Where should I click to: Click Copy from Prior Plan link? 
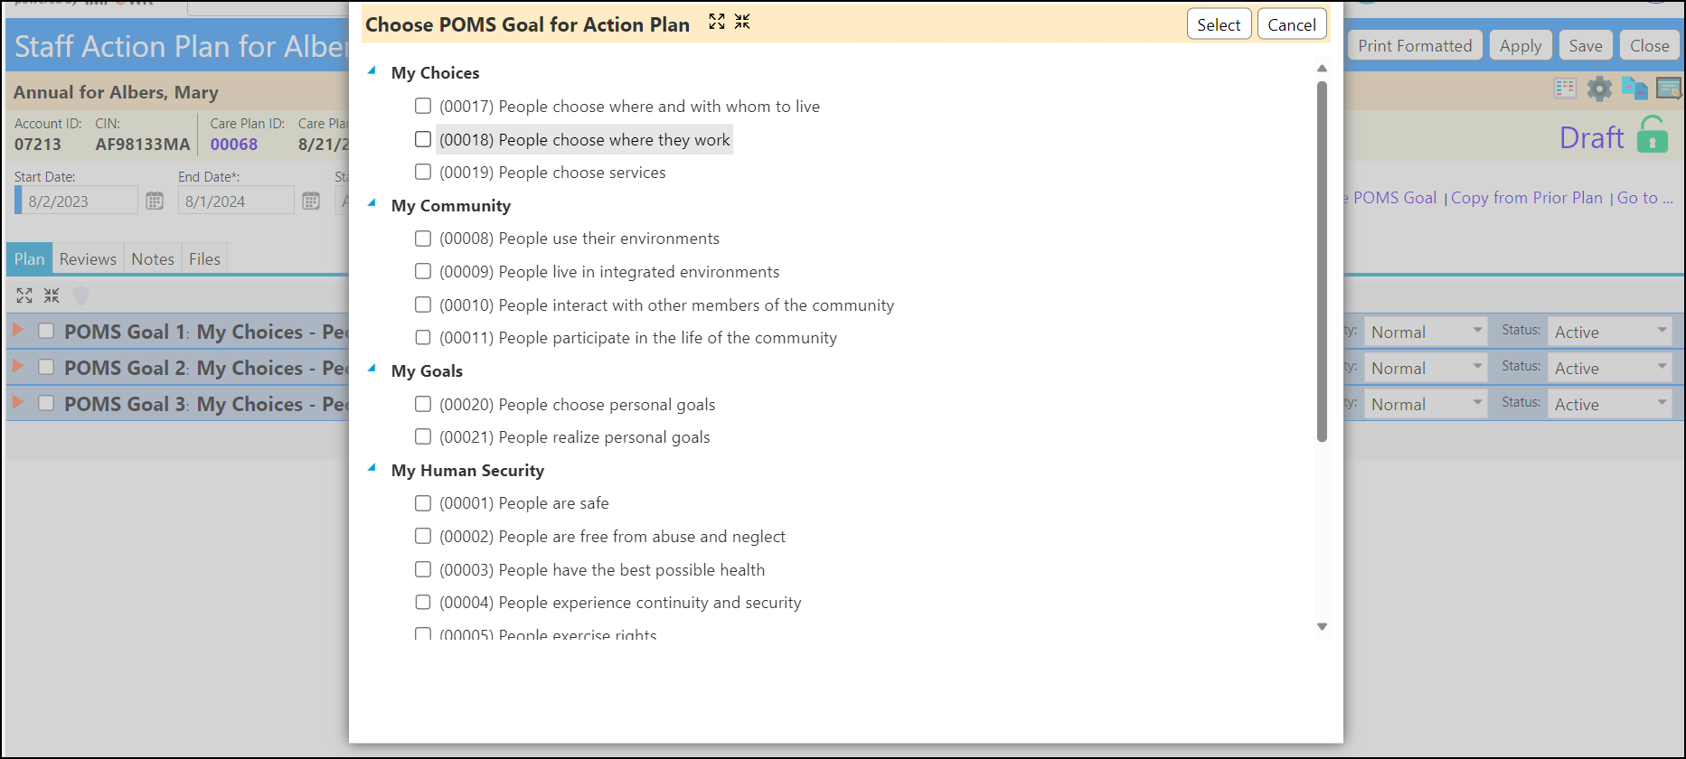click(x=1526, y=198)
